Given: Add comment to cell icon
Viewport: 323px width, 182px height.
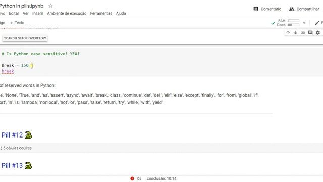Looking at the screenshot, I should (310, 32).
